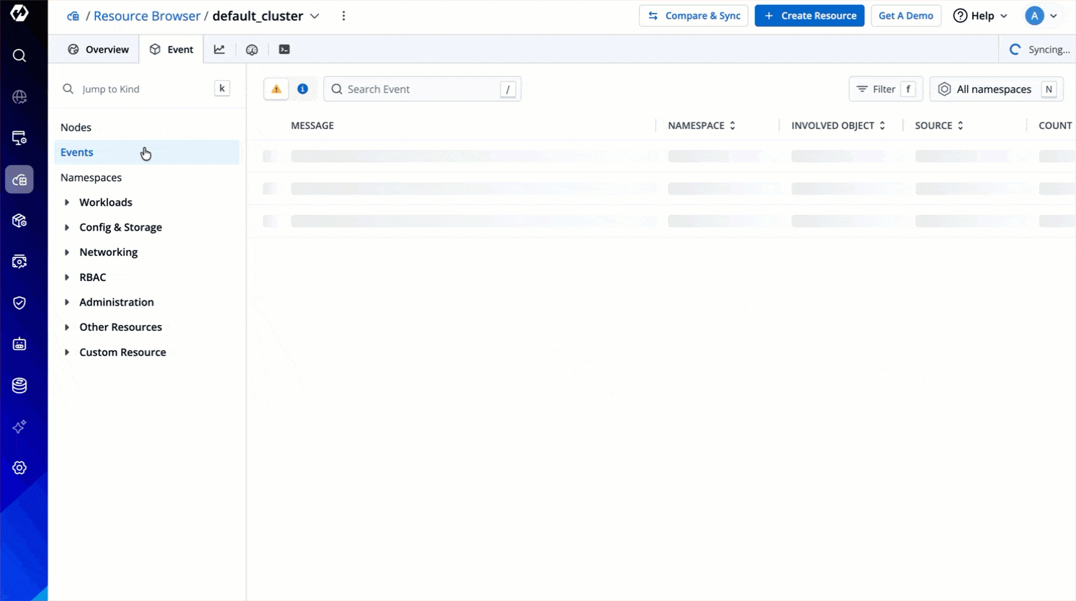The width and height of the screenshot is (1076, 601).
Task: Expand the Config & Storage group
Action: pyautogui.click(x=67, y=228)
